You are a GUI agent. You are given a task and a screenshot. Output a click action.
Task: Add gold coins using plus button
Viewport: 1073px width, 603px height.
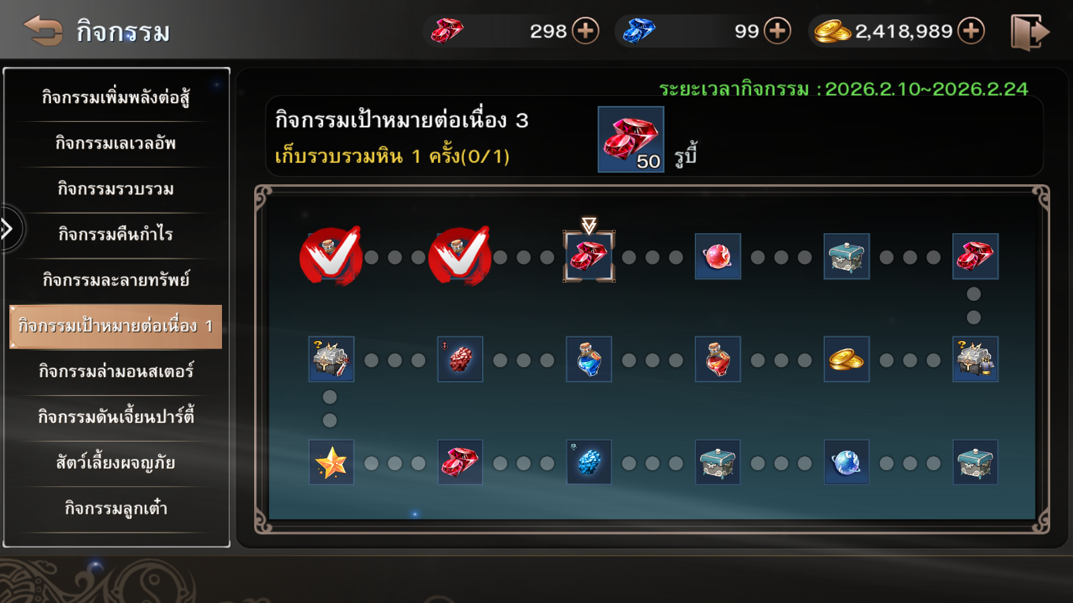click(x=971, y=31)
